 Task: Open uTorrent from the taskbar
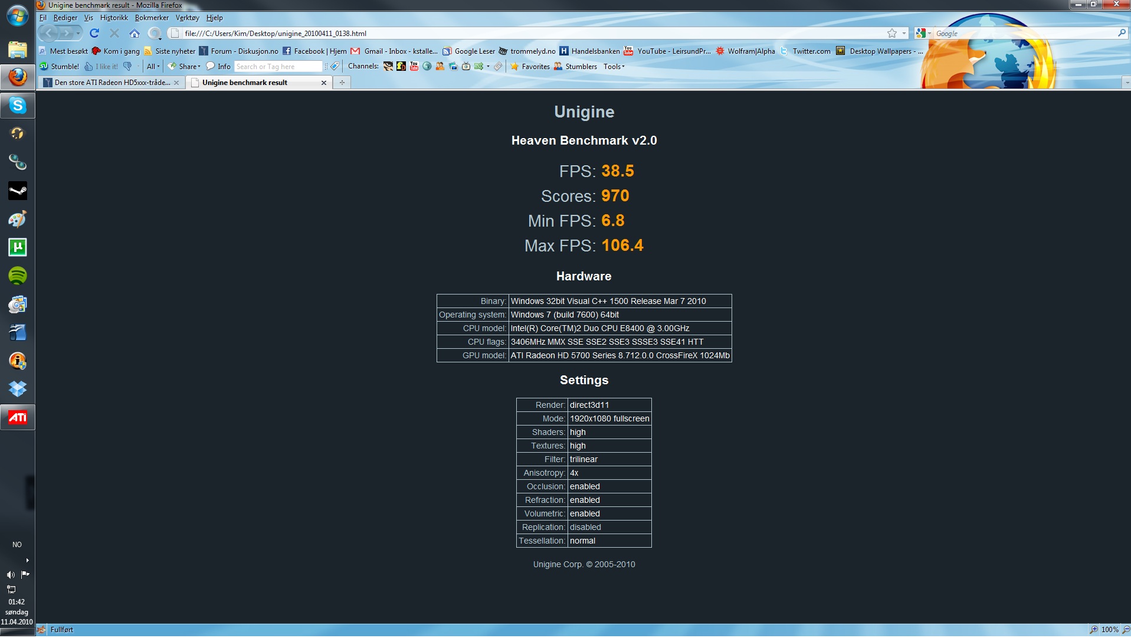coord(18,247)
